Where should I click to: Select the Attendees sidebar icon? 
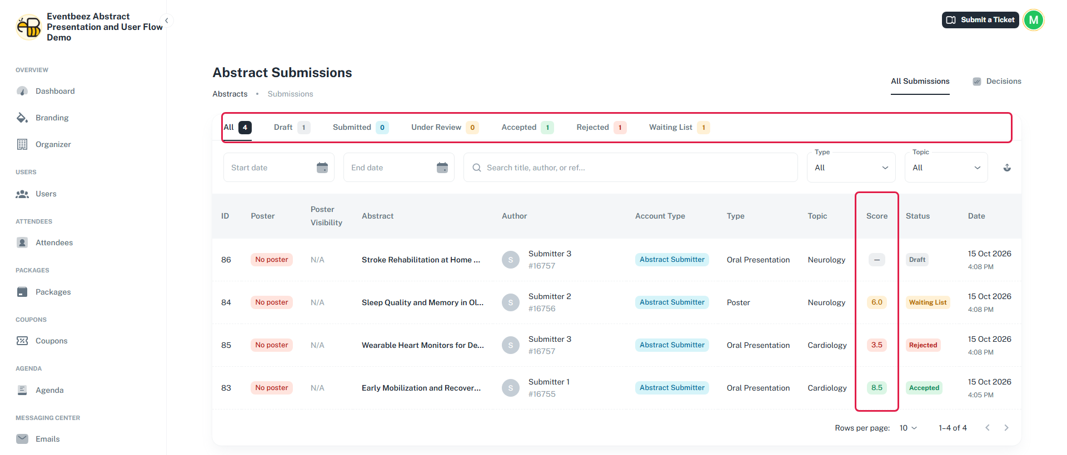[22, 242]
